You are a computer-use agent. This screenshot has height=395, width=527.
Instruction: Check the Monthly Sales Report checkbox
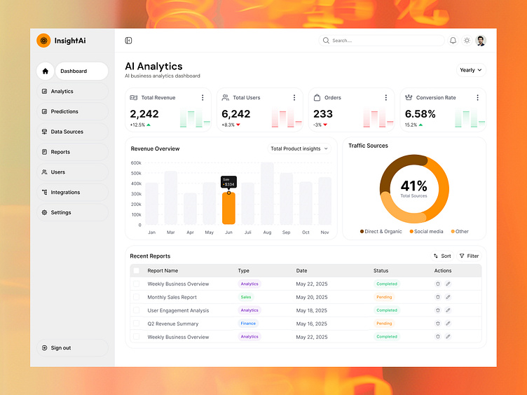pos(136,297)
